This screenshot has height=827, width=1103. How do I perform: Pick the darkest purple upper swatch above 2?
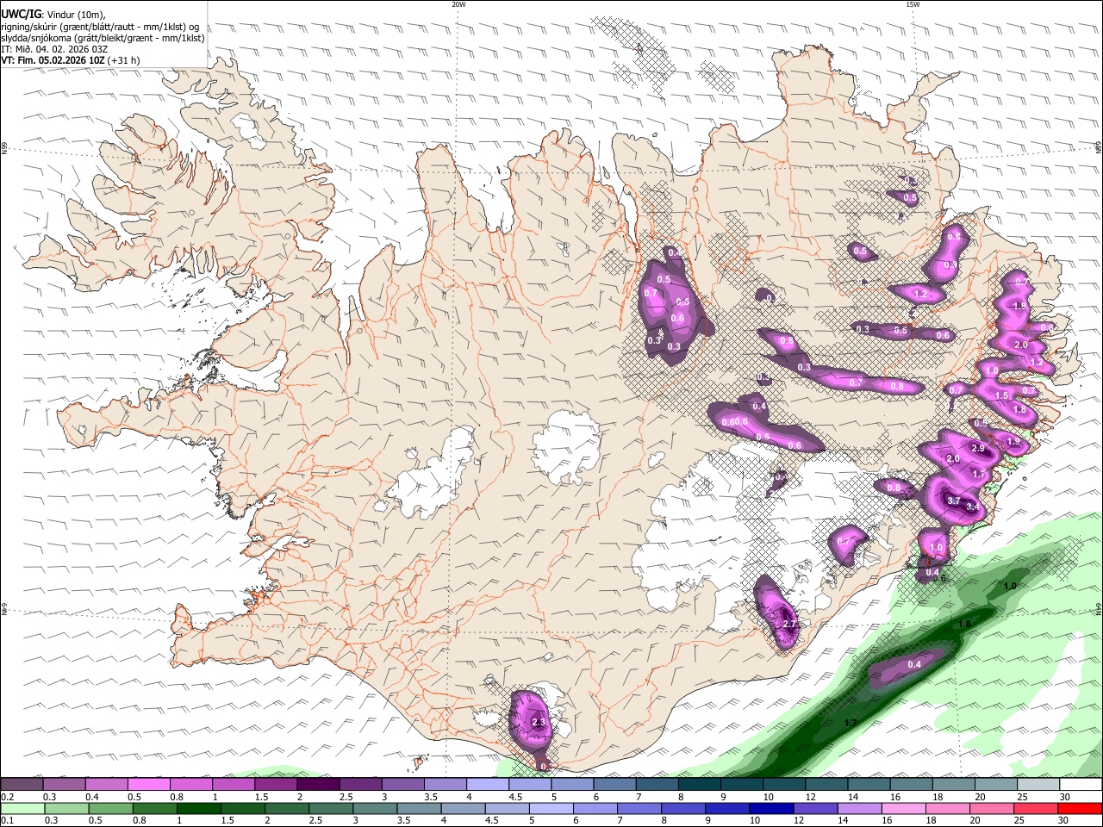click(317, 785)
